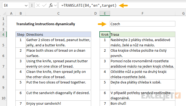The width and height of the screenshot is (186, 106).
Task: Click cell 'Place both slices of bread on a clean surface'
Action: click(58, 53)
